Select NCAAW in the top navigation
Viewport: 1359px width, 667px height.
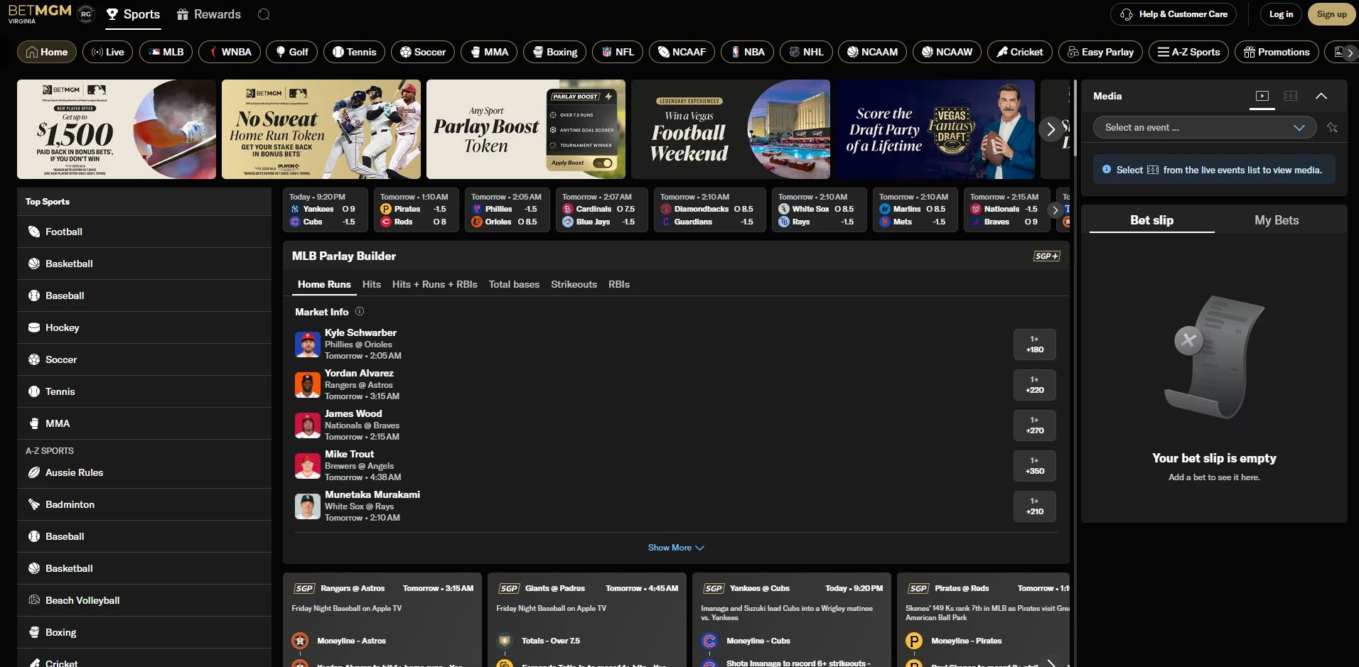947,52
